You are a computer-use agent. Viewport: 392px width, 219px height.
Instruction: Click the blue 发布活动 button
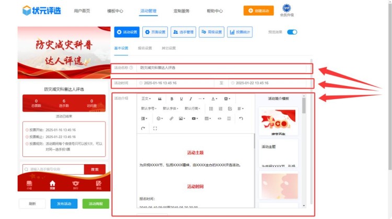pyautogui.click(x=64, y=204)
